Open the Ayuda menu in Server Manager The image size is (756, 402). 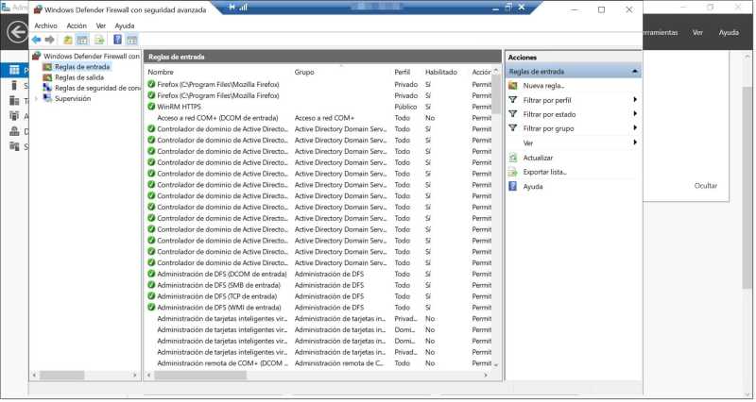click(x=729, y=32)
